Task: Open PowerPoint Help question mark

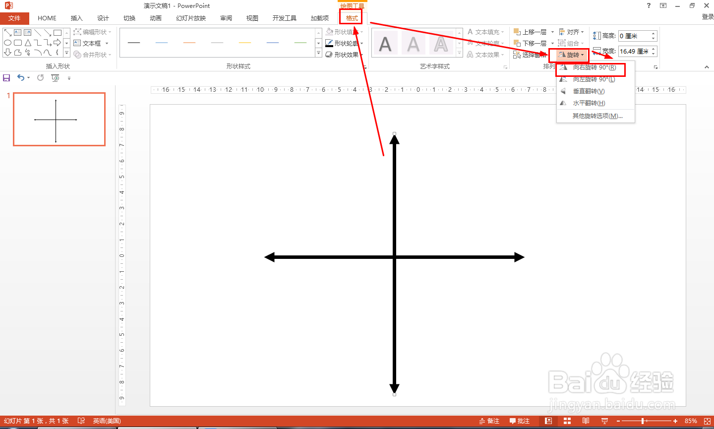Action: [x=649, y=5]
